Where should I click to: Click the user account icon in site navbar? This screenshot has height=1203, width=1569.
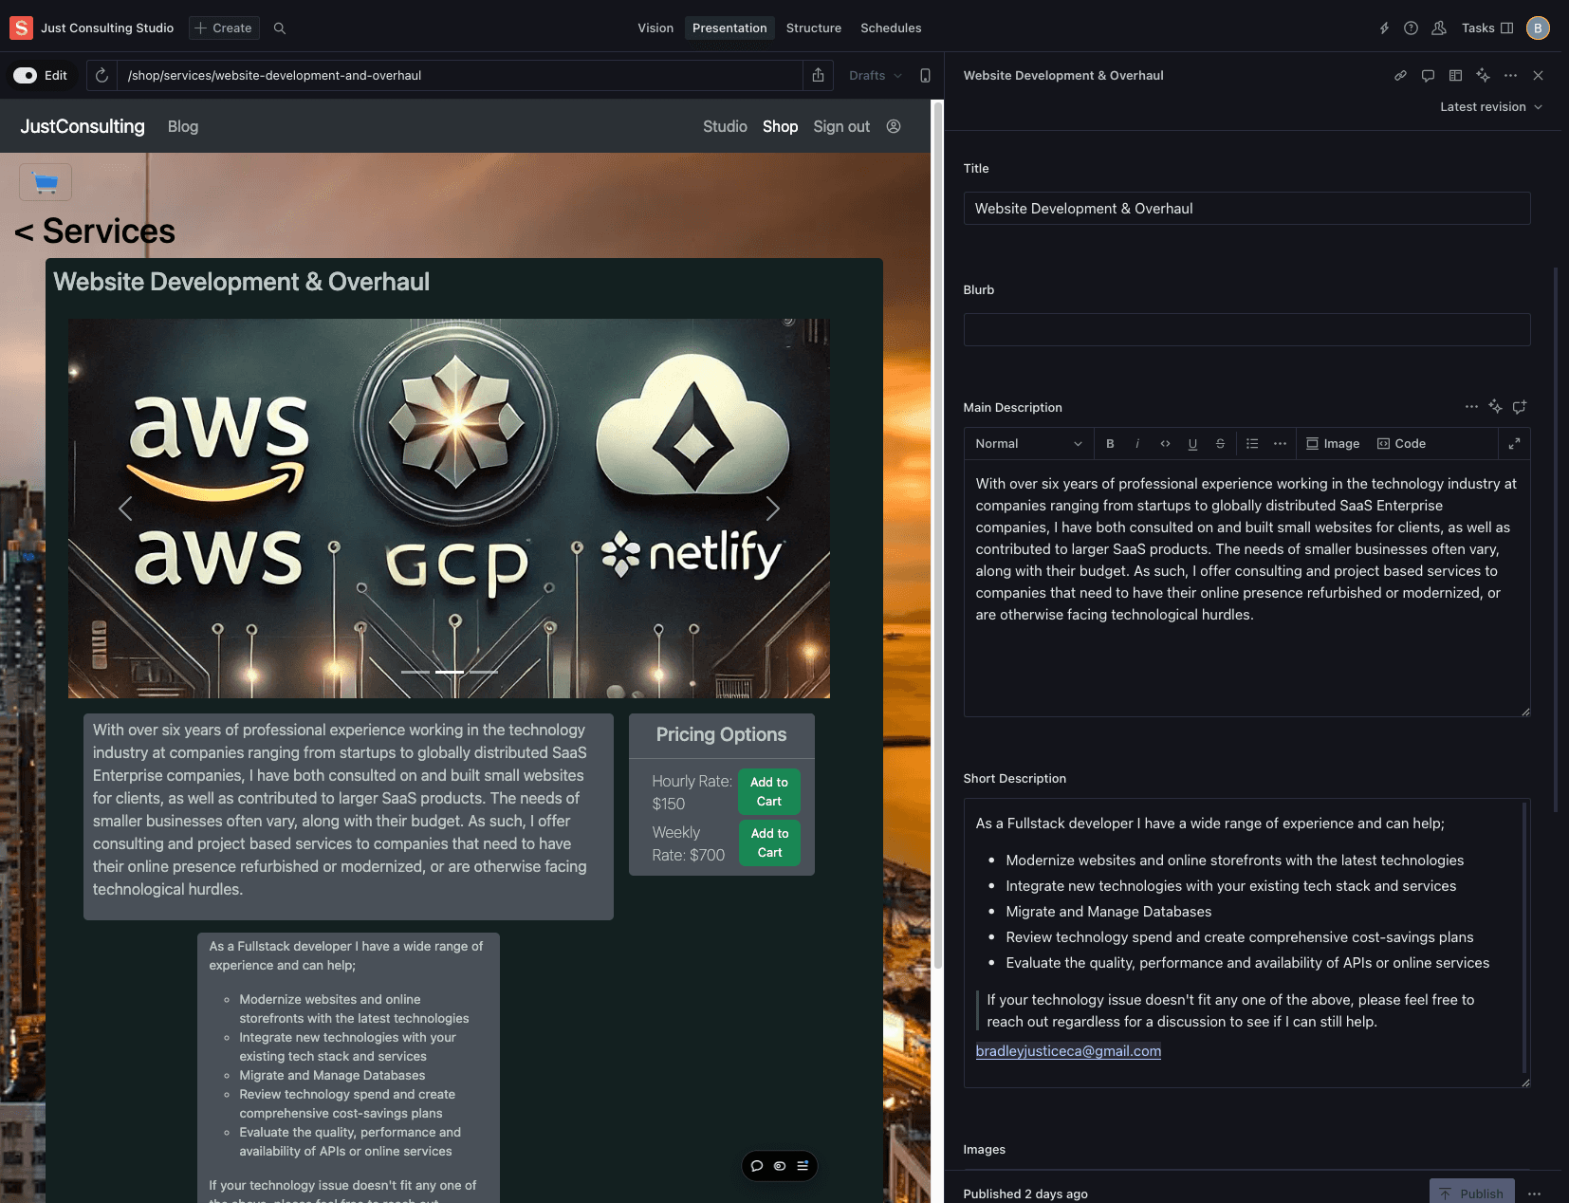(894, 127)
